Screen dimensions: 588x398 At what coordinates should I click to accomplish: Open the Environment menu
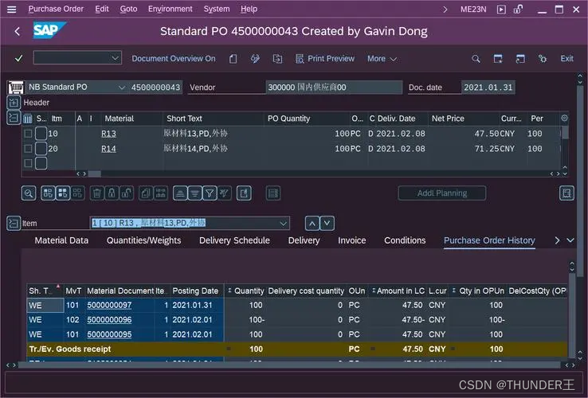click(x=170, y=9)
